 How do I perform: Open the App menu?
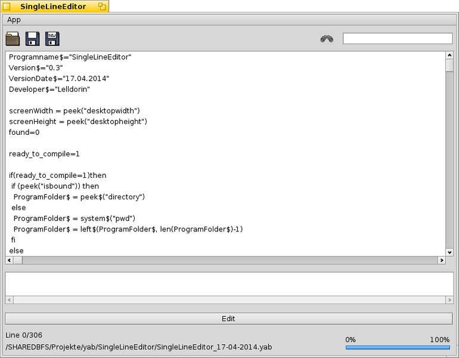pos(14,20)
